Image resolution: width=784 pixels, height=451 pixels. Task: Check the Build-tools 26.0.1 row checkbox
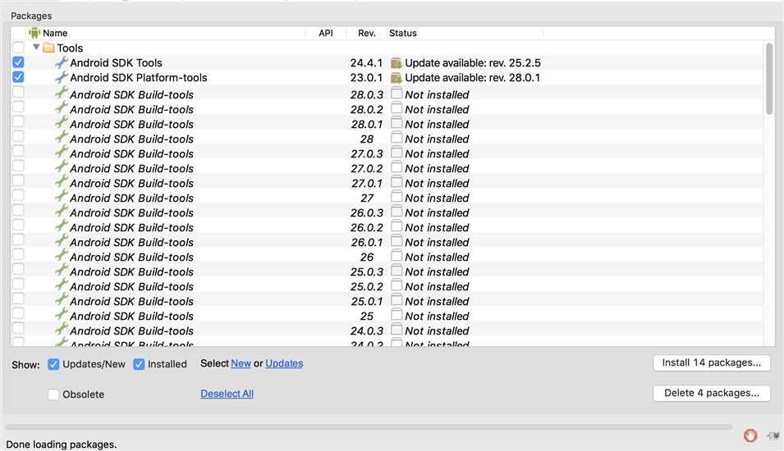tap(19, 239)
